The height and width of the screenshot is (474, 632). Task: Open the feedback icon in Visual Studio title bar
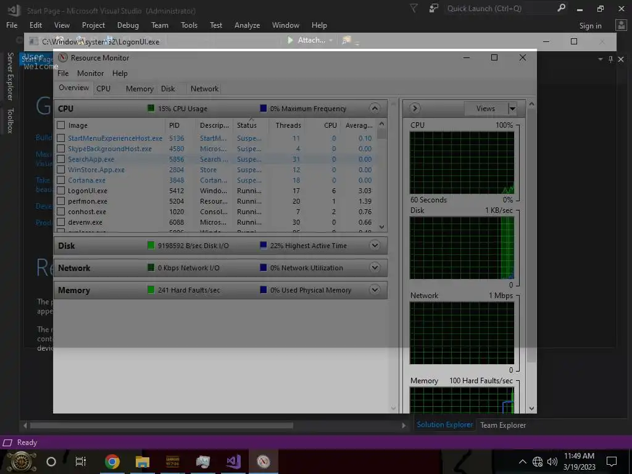pyautogui.click(x=433, y=8)
